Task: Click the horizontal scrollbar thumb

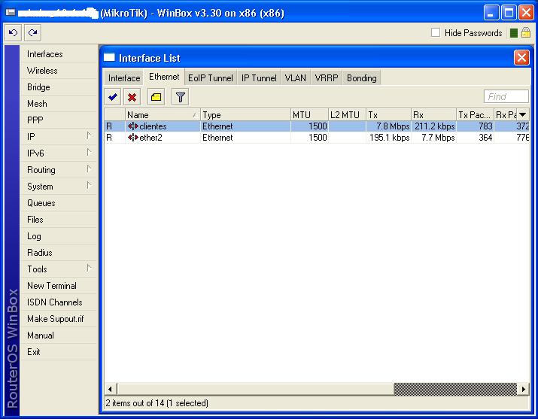Action: pos(455,389)
